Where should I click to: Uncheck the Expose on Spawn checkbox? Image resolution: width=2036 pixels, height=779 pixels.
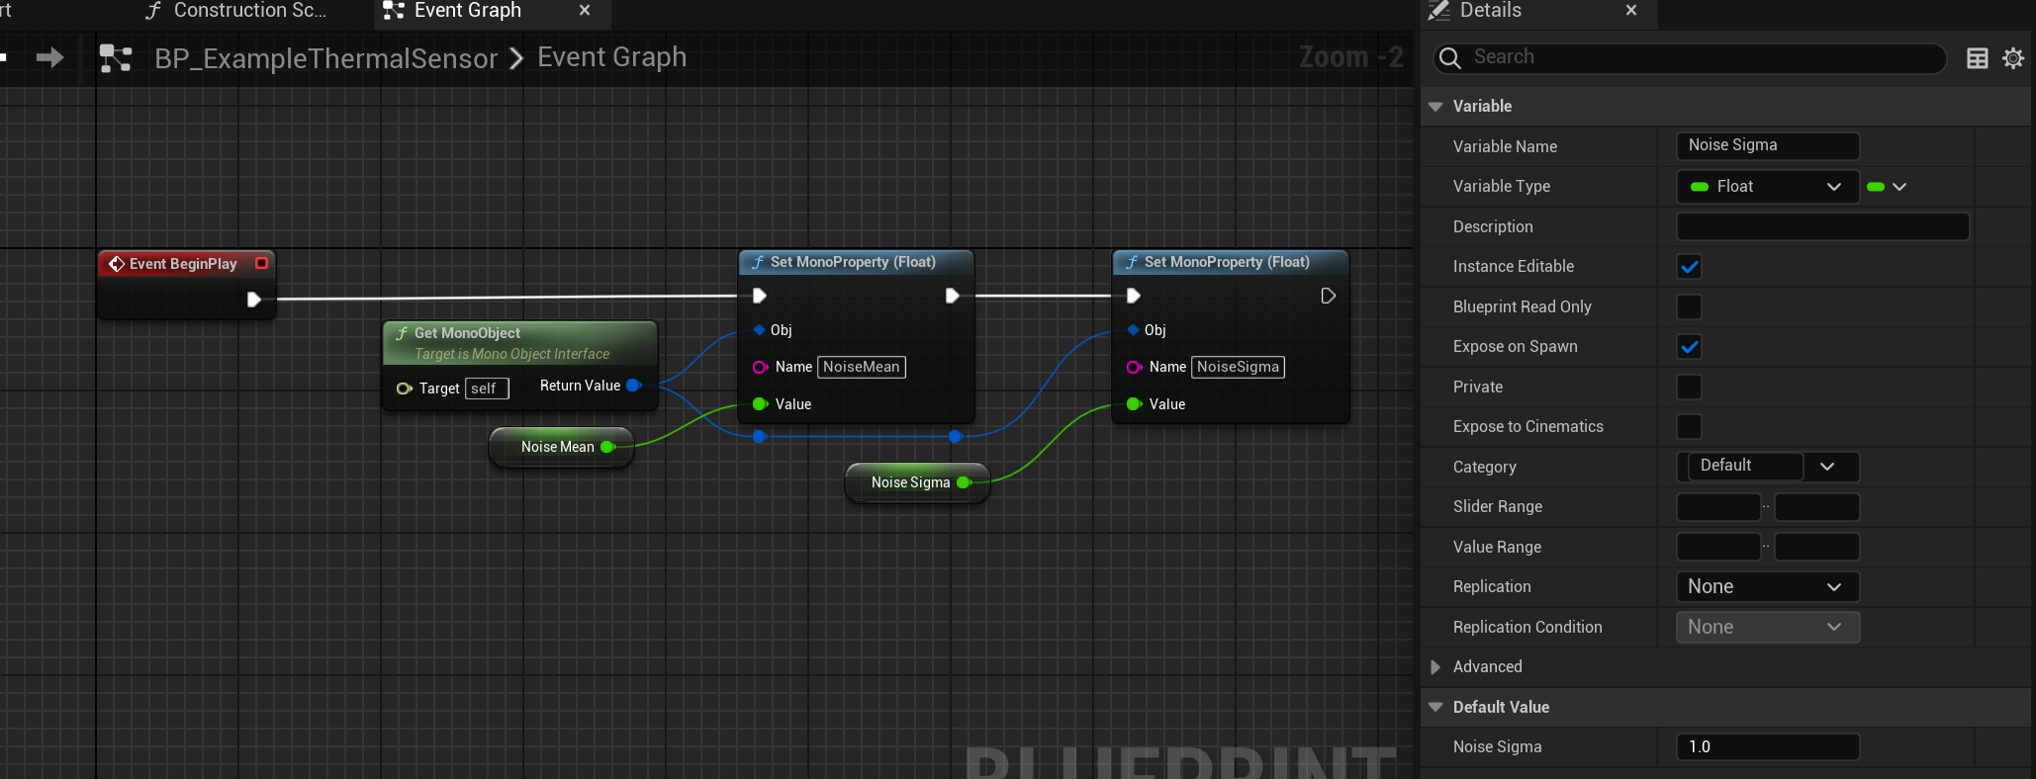point(1689,347)
